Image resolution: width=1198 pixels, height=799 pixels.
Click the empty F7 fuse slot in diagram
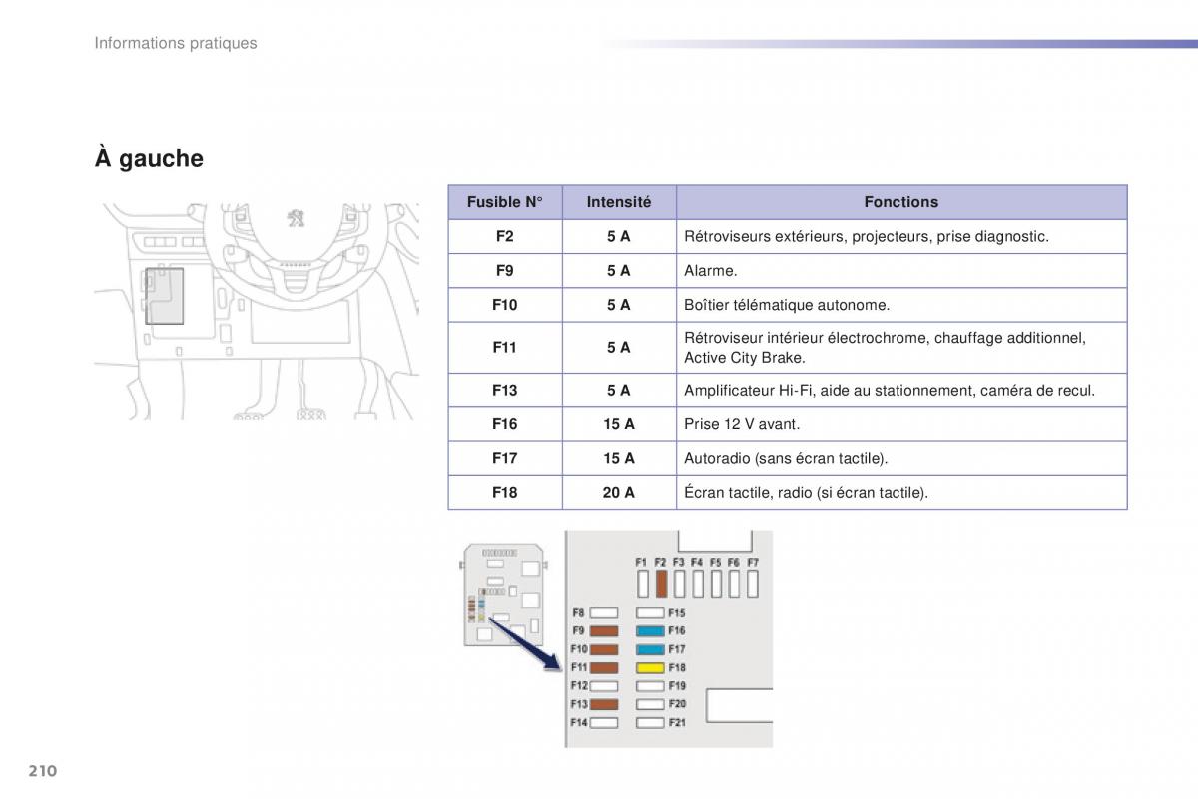[x=753, y=583]
